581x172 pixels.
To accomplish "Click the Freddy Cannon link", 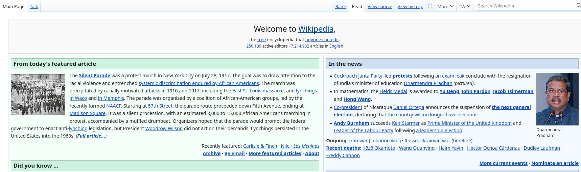I will 343,155.
